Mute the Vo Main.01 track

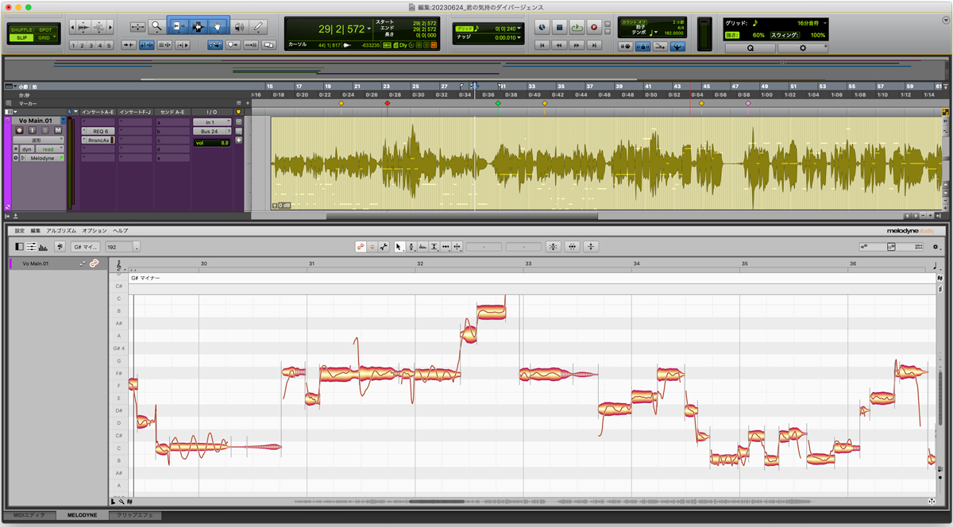click(57, 130)
